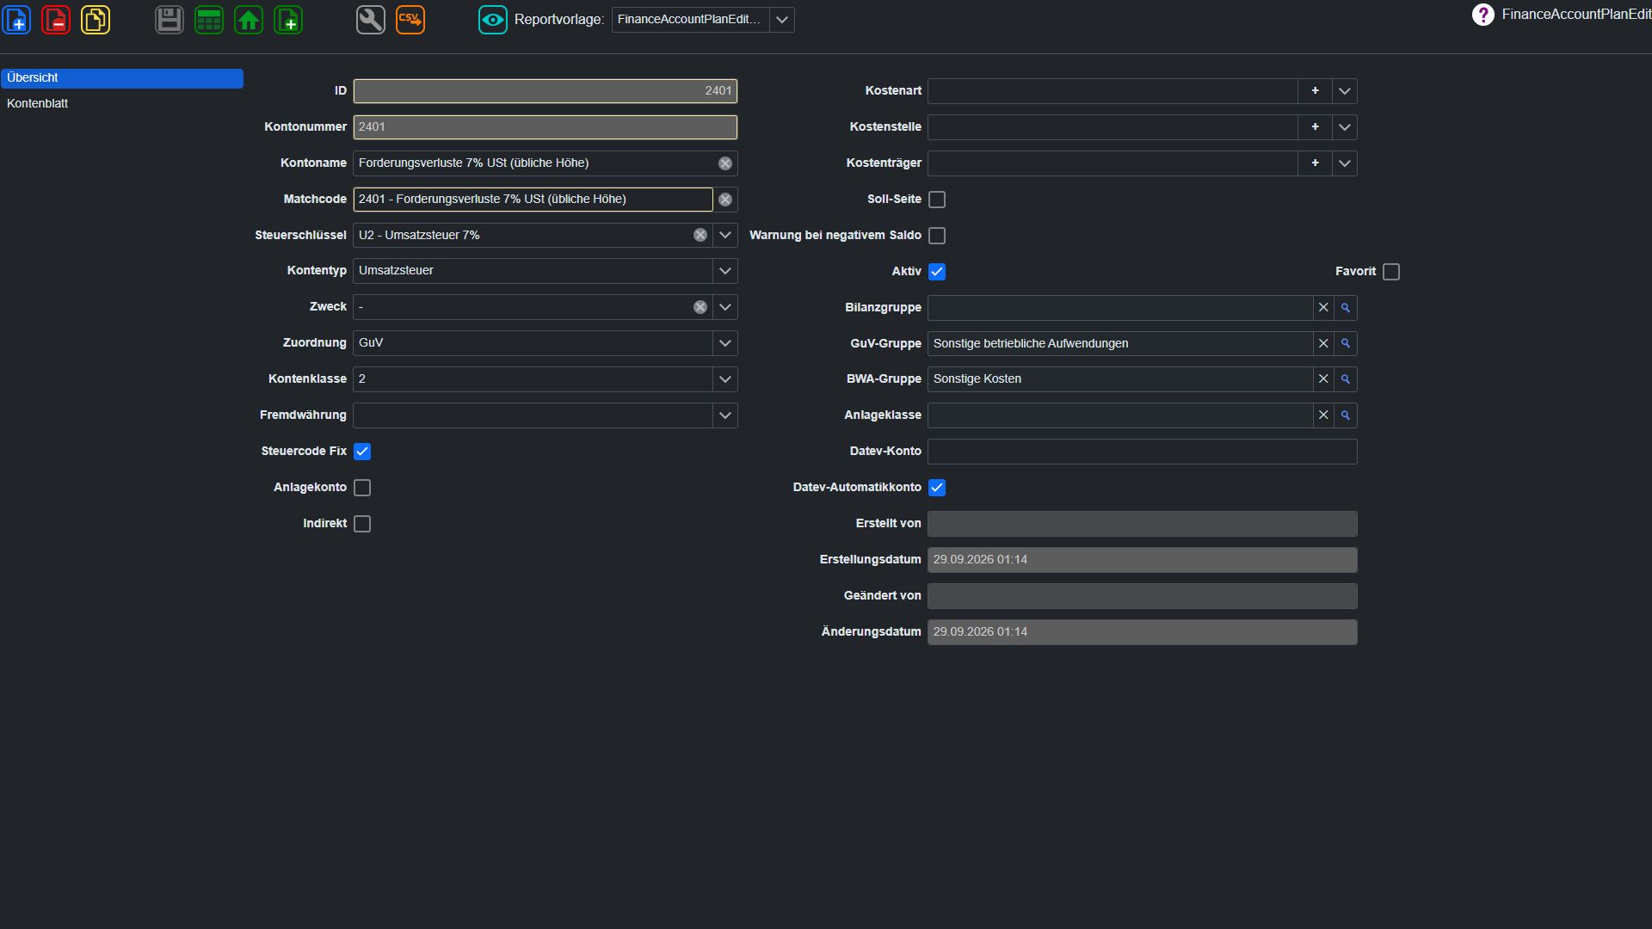Click into the Datev-Konto input field
Screen dimensions: 1652x929
pyautogui.click(x=1142, y=452)
